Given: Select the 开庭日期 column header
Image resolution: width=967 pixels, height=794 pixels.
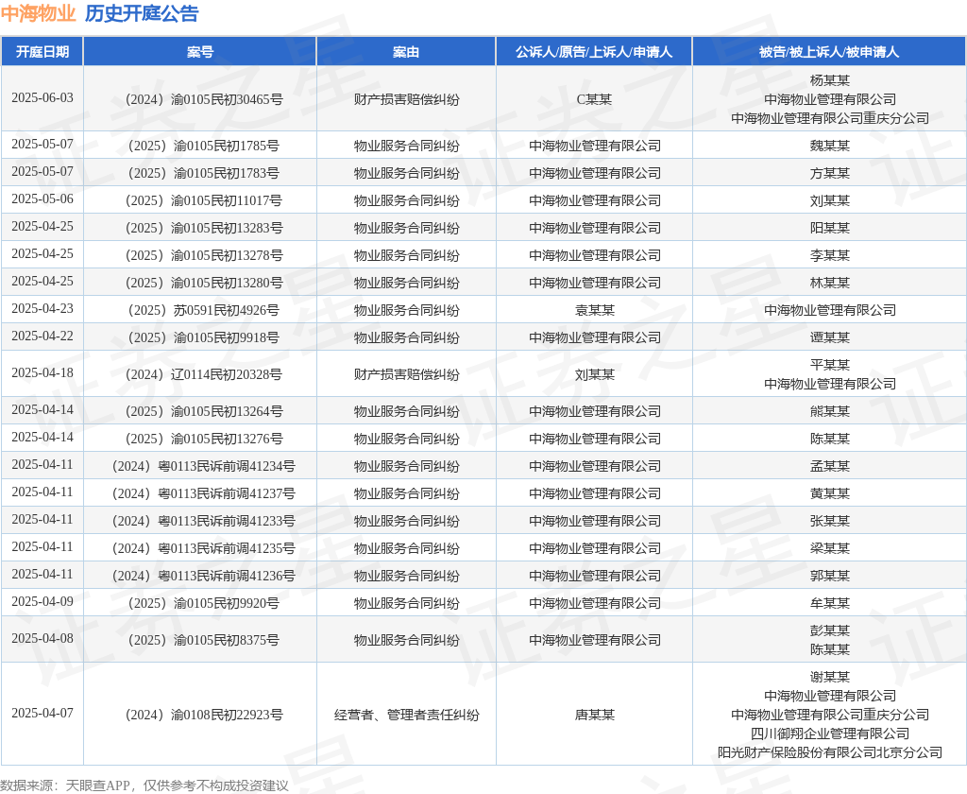Looking at the screenshot, I should (x=42, y=52).
